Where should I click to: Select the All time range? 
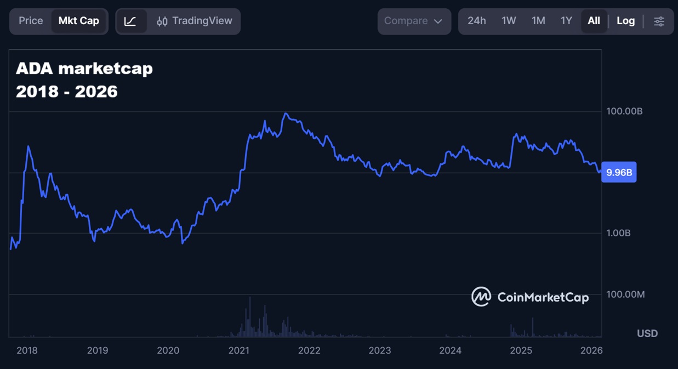(594, 21)
